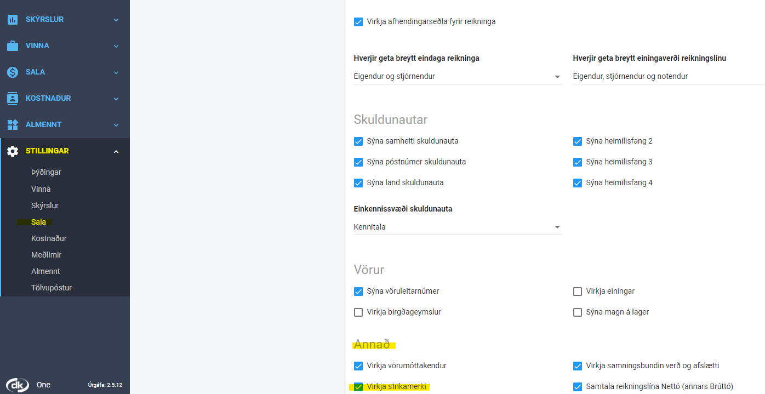Collapse the Stillingar menu chevron
Screen dimensions: 765x394
pyautogui.click(x=116, y=151)
